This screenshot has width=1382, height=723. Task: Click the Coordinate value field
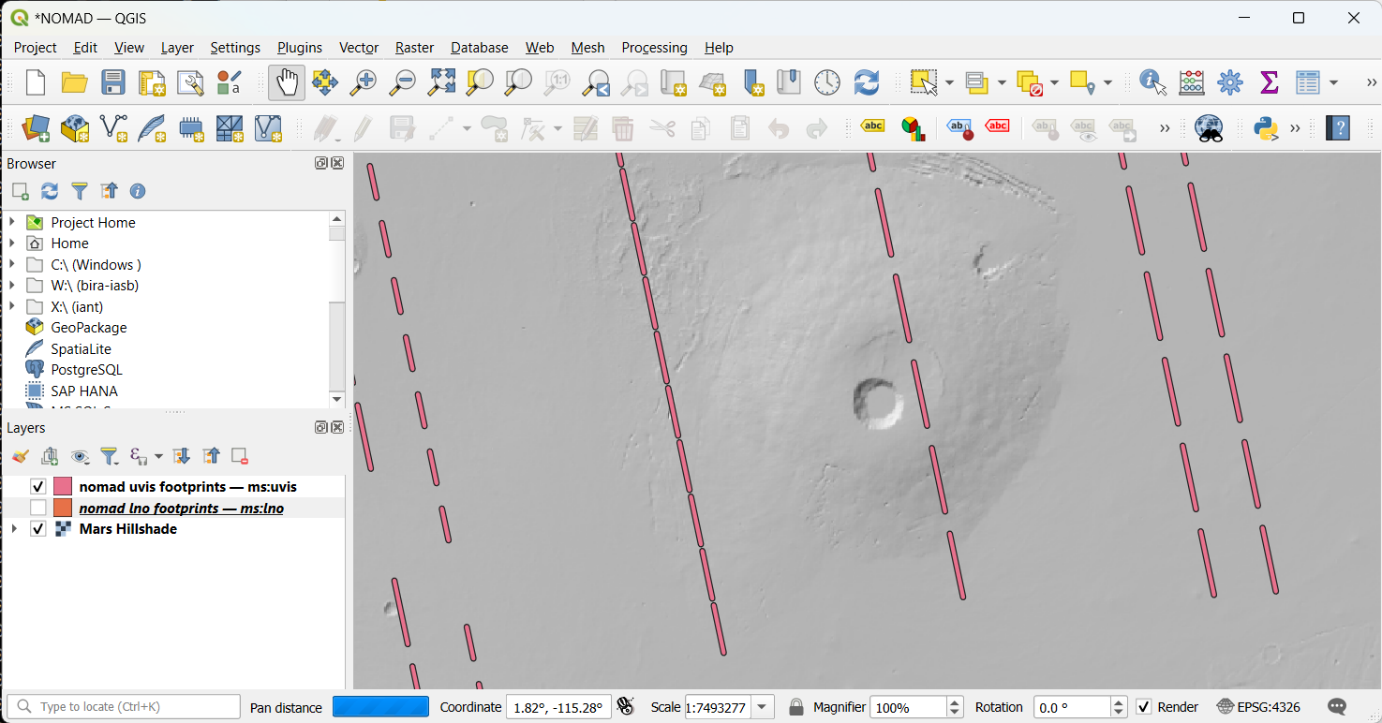(558, 707)
